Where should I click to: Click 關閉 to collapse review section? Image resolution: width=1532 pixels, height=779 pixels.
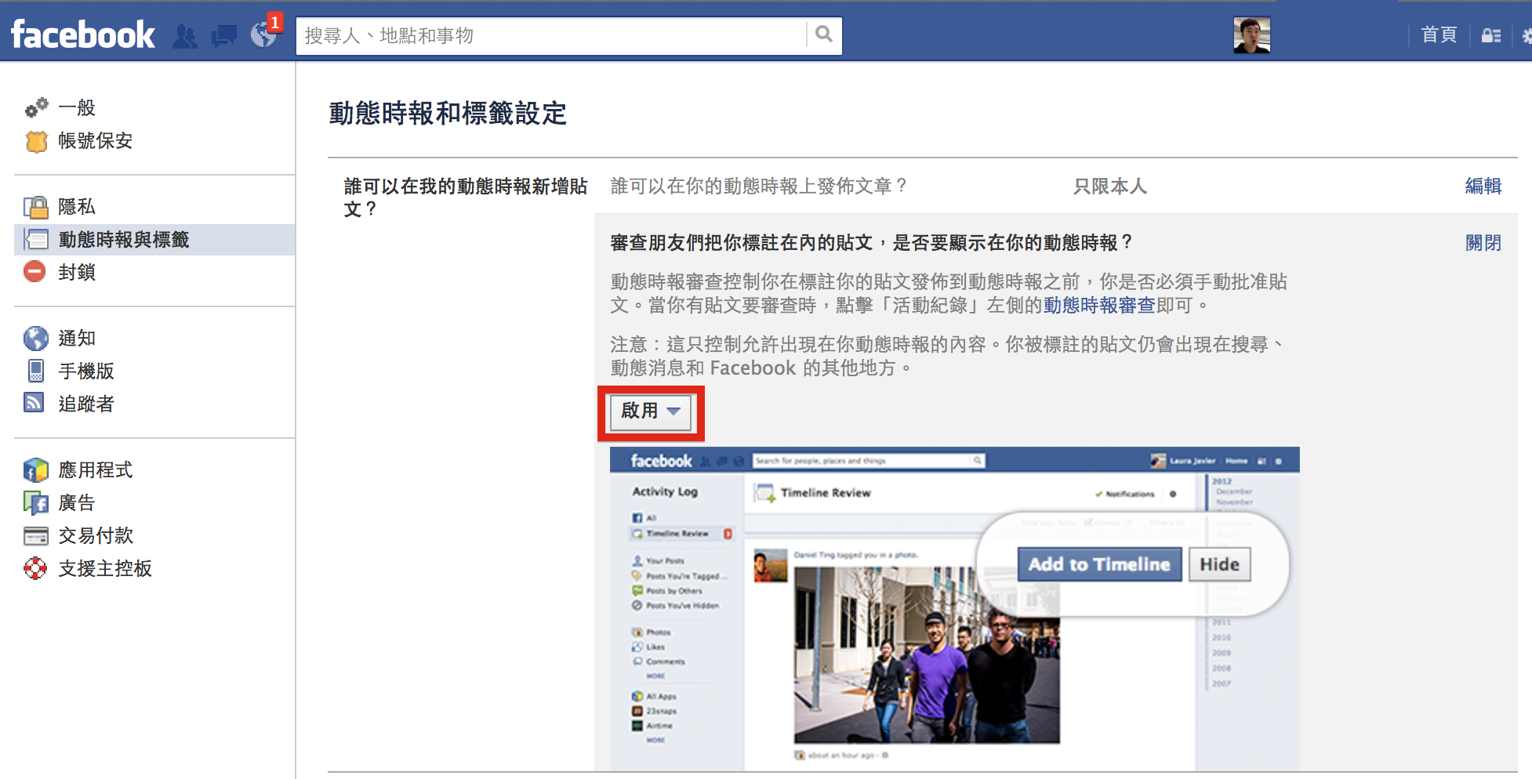click(x=1483, y=242)
